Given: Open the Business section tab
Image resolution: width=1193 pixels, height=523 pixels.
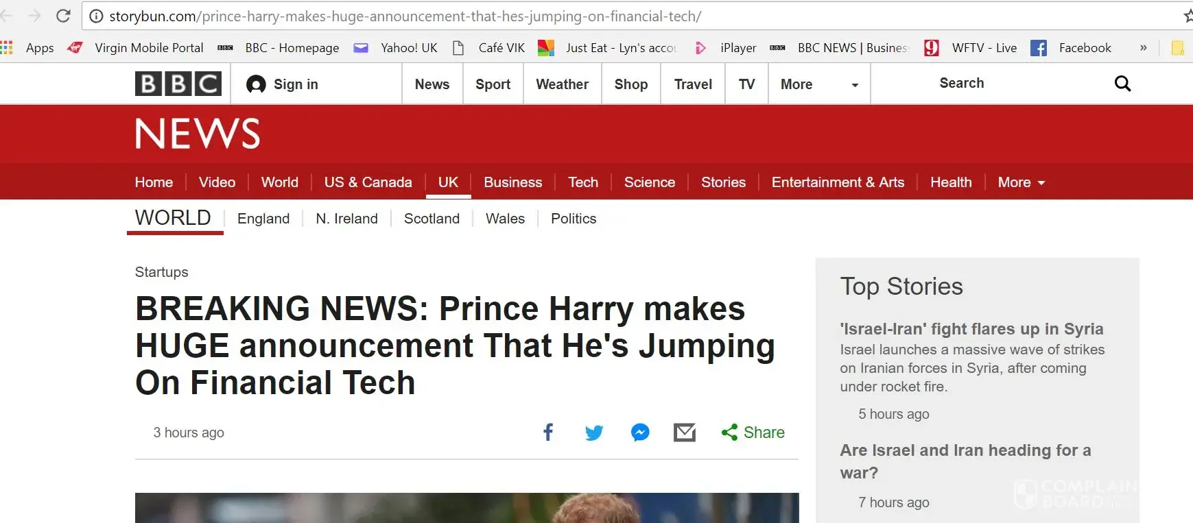Looking at the screenshot, I should pos(512,182).
